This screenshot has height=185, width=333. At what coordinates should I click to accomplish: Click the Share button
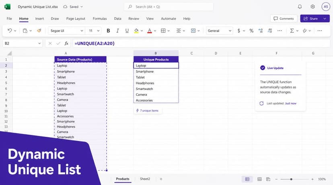[x=311, y=18]
